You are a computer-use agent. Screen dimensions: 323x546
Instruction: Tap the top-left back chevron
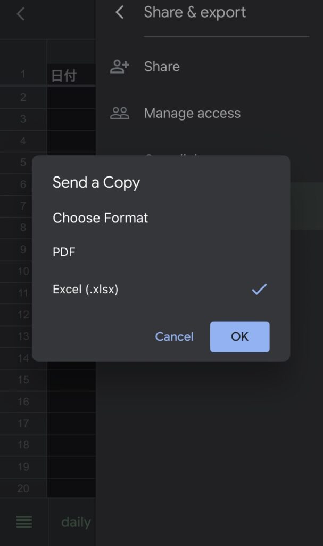coord(21,14)
